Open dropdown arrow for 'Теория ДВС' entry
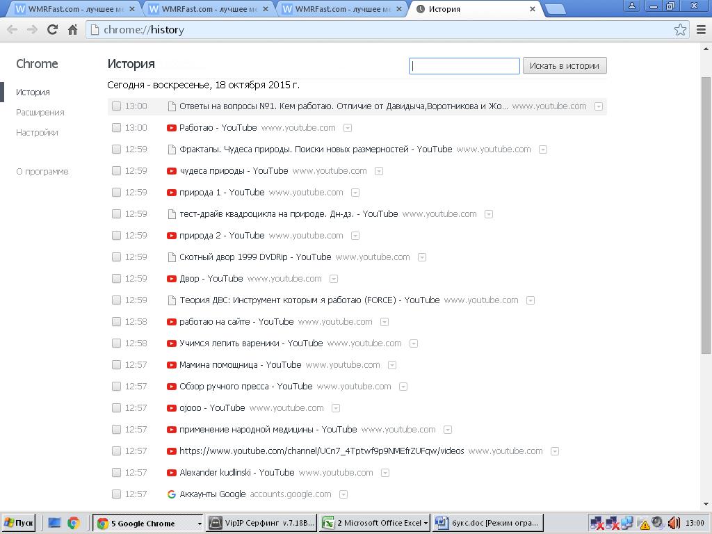The width and height of the screenshot is (712, 534). coord(531,300)
